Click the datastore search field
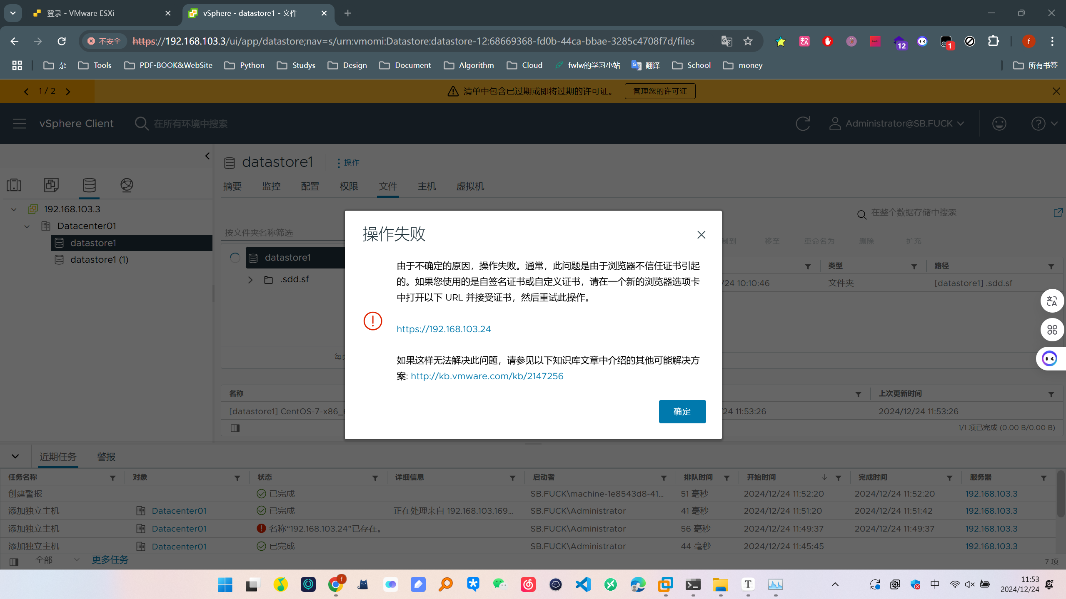The width and height of the screenshot is (1066, 599). [x=956, y=213]
